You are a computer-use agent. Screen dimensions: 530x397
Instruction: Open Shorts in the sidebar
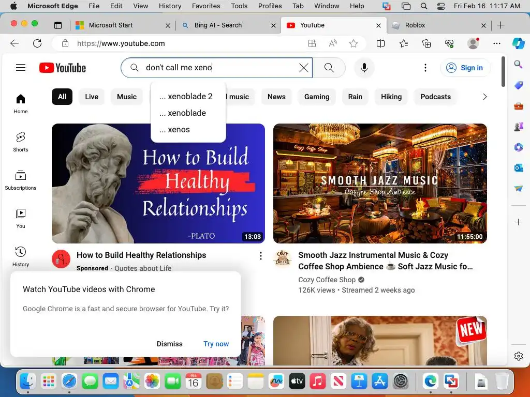pos(21,142)
